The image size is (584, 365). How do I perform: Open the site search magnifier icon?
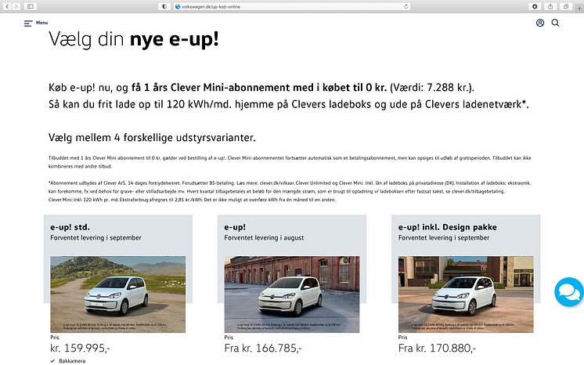[555, 23]
